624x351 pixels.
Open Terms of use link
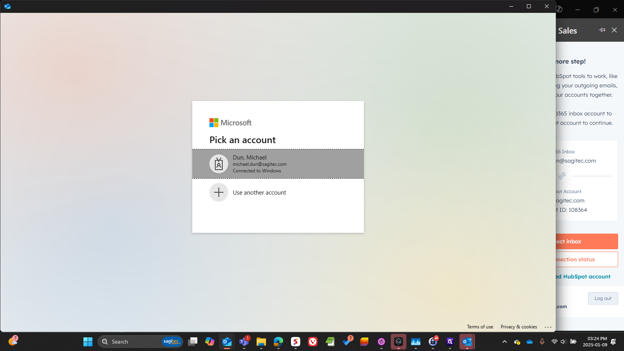click(480, 327)
